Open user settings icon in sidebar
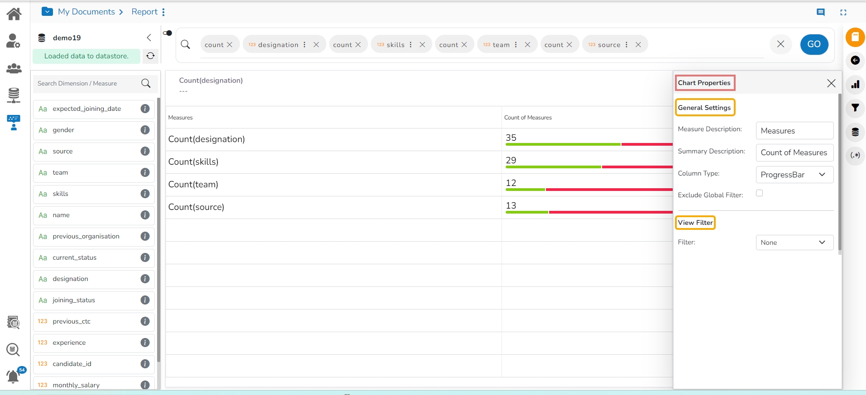Viewport: 866px width, 395px height. coord(13,41)
